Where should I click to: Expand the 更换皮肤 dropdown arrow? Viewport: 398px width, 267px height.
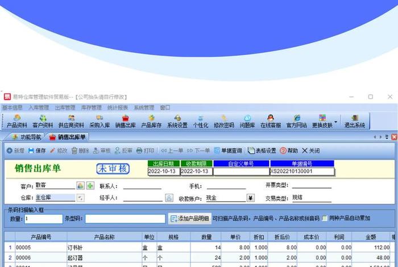click(336, 122)
